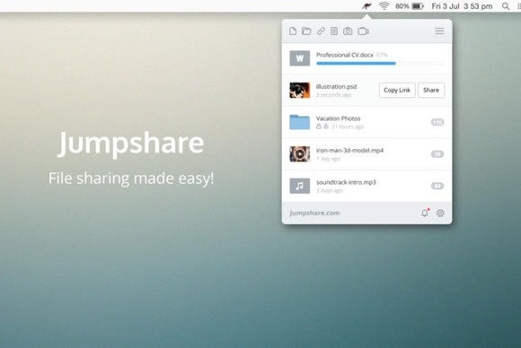Click the upload progress bar for Professional CV.docx
The width and height of the screenshot is (521, 348).
coord(380,63)
